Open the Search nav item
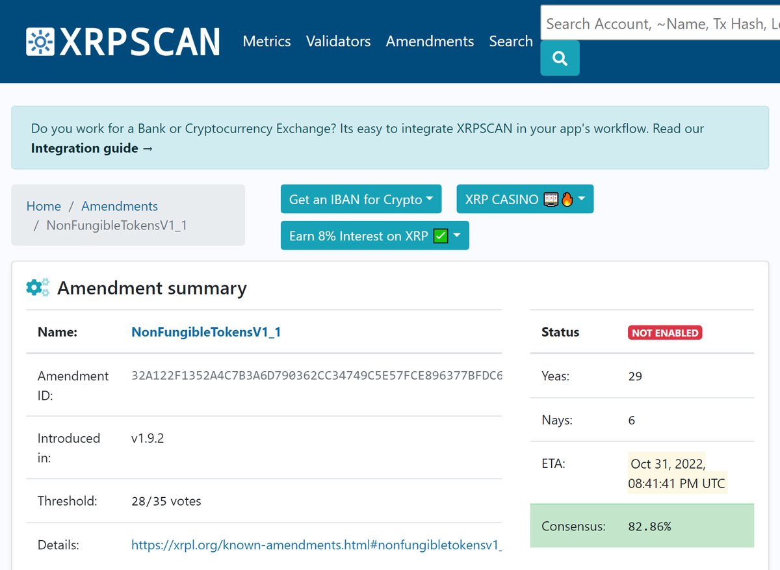The image size is (780, 570). tap(511, 41)
